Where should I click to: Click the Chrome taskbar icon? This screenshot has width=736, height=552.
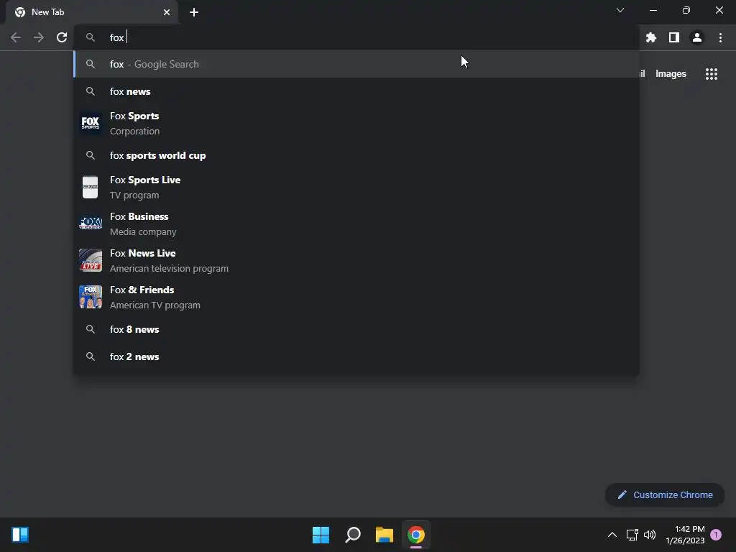pos(416,535)
